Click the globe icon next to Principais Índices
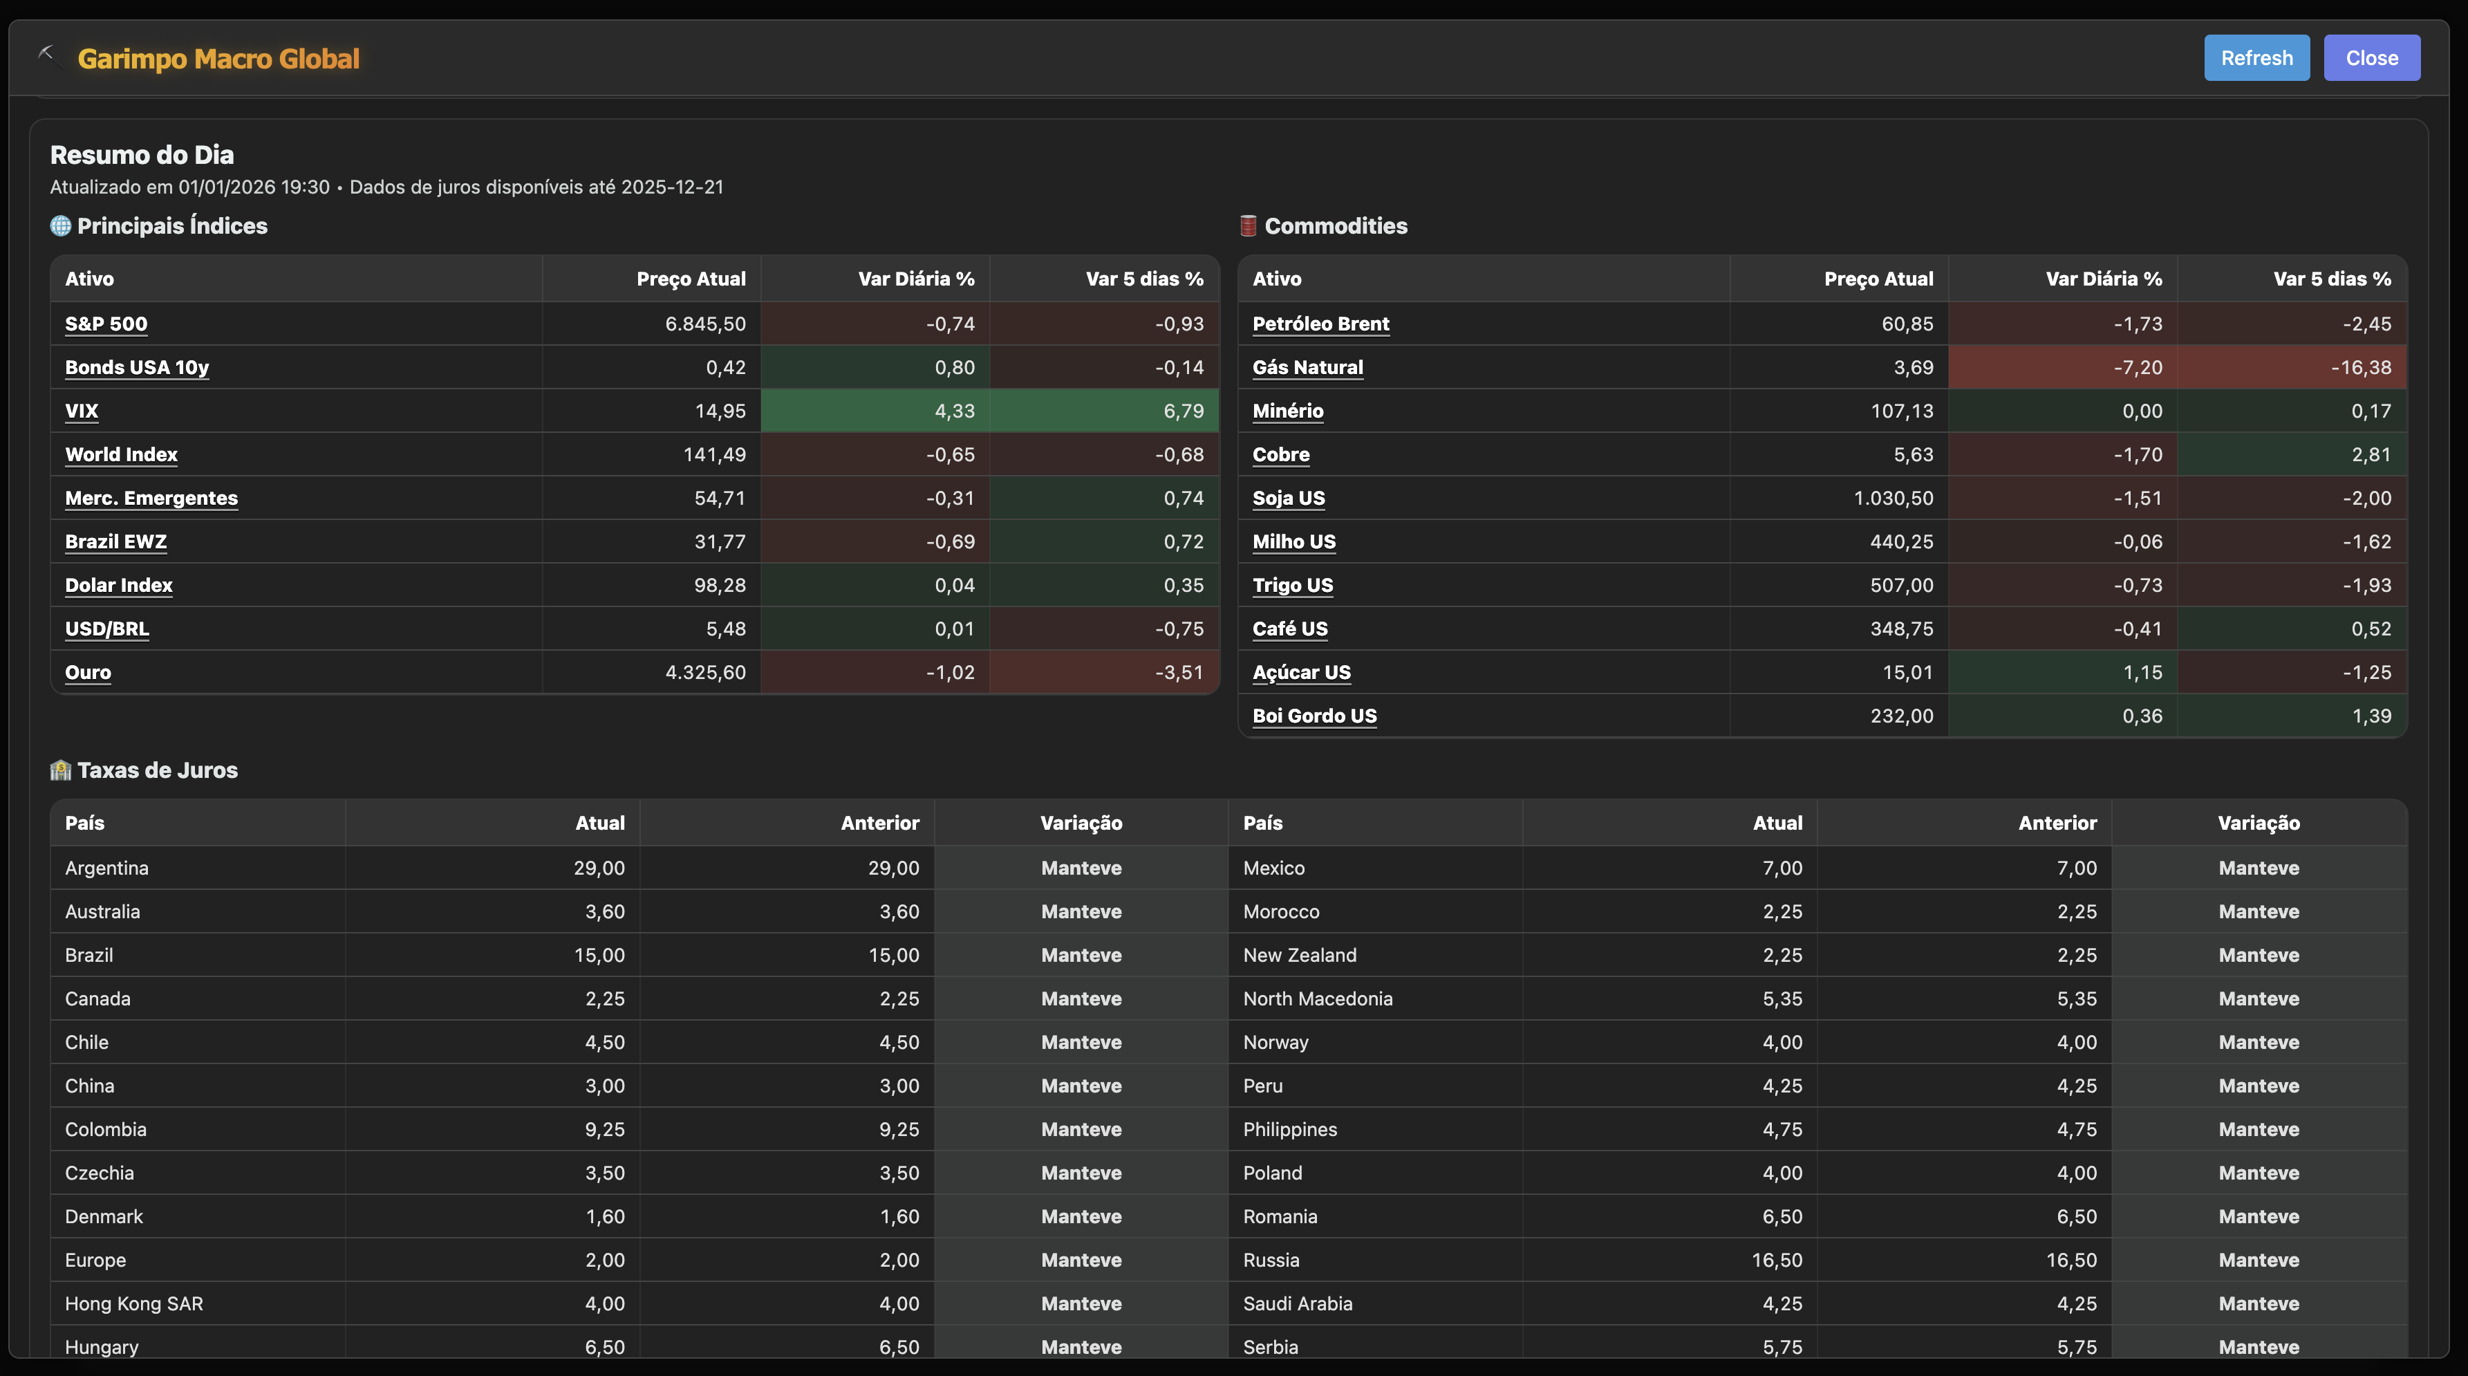This screenshot has height=1376, width=2468. point(60,226)
